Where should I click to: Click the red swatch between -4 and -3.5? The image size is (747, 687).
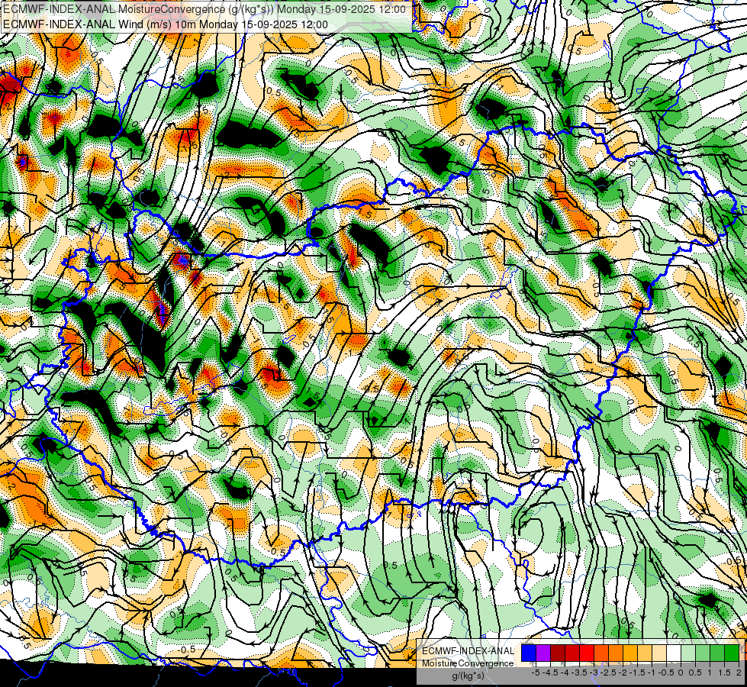point(572,653)
